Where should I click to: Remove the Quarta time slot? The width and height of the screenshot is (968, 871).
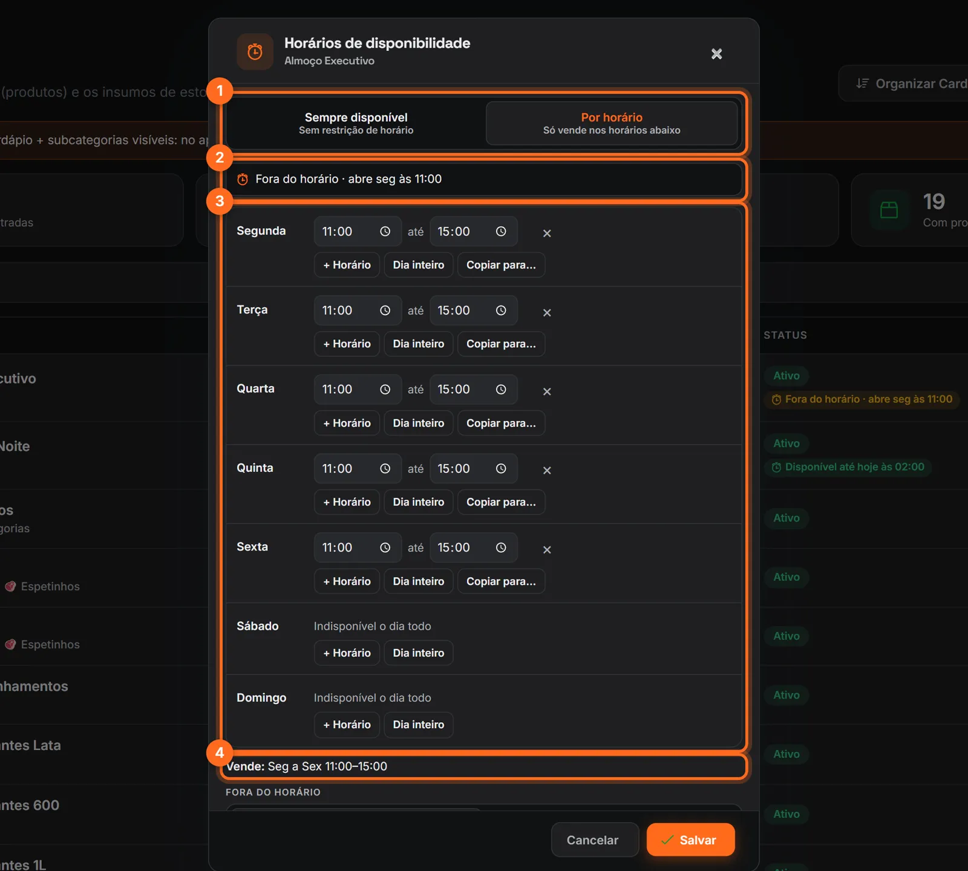pyautogui.click(x=547, y=391)
